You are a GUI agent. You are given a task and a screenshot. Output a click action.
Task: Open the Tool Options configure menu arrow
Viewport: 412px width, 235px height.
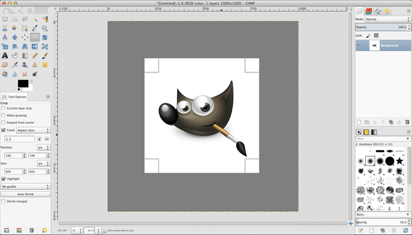pos(48,97)
